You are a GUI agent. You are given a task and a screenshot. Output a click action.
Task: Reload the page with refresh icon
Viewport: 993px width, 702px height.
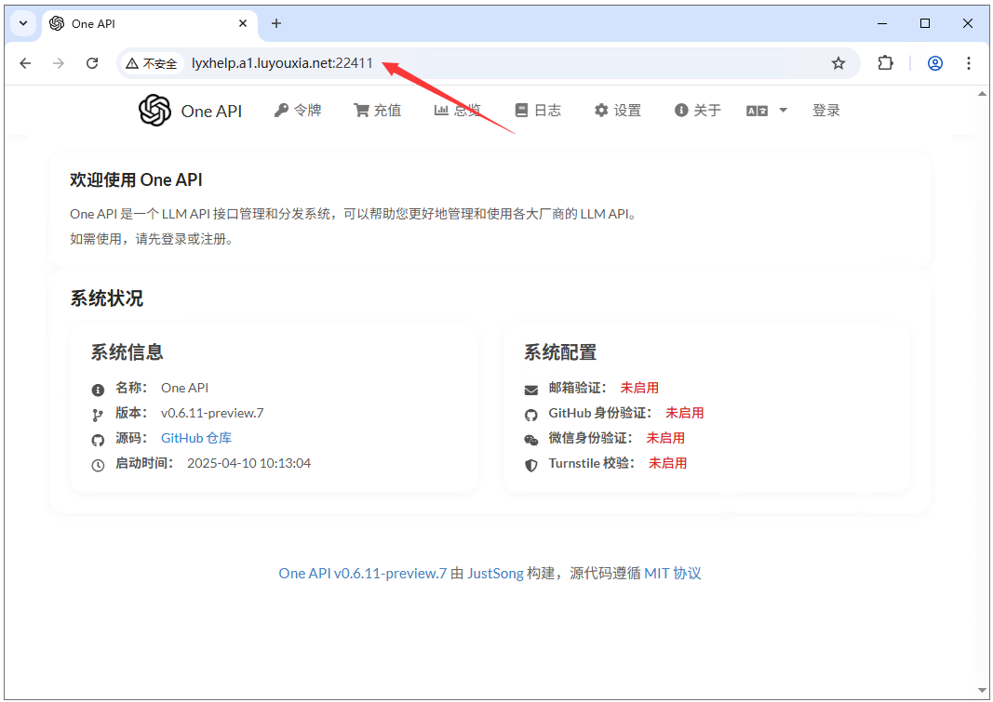coord(92,63)
